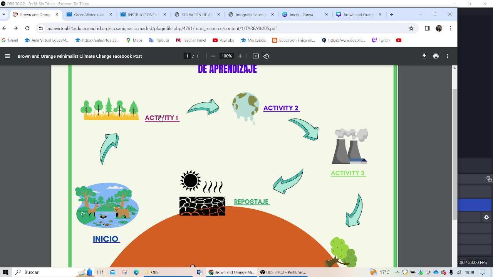Image resolution: width=493 pixels, height=277 pixels.
Task: Open the REPOSTAJE link
Action: click(x=252, y=202)
